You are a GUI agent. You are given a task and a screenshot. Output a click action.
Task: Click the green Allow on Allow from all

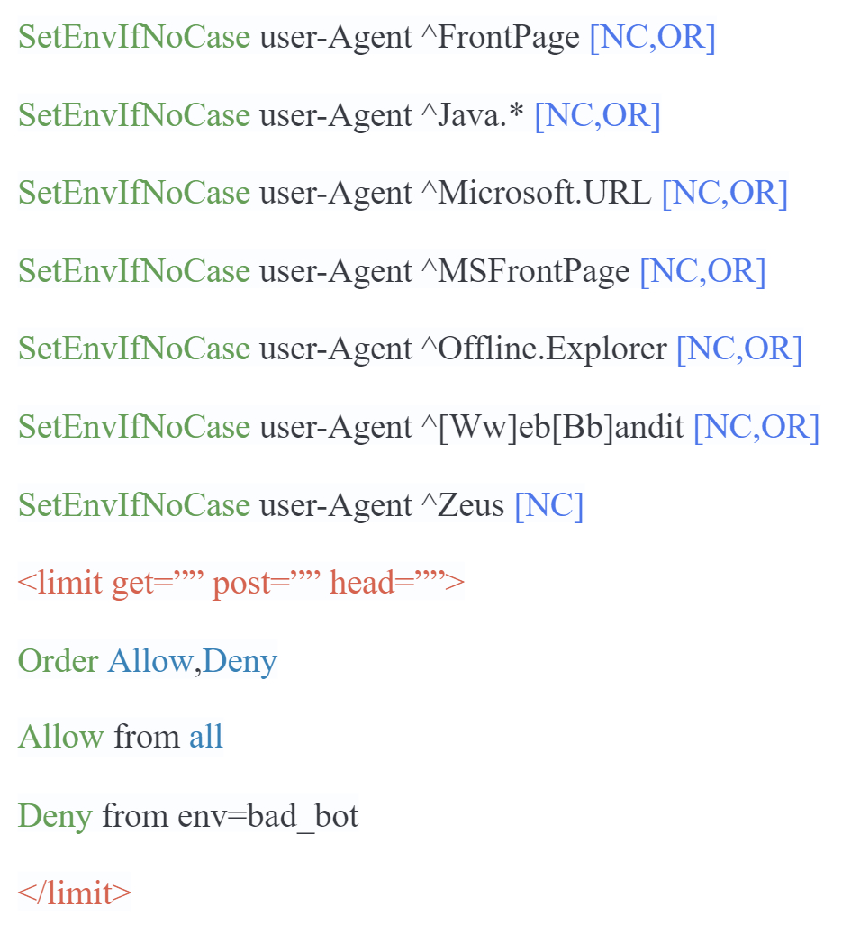(60, 737)
